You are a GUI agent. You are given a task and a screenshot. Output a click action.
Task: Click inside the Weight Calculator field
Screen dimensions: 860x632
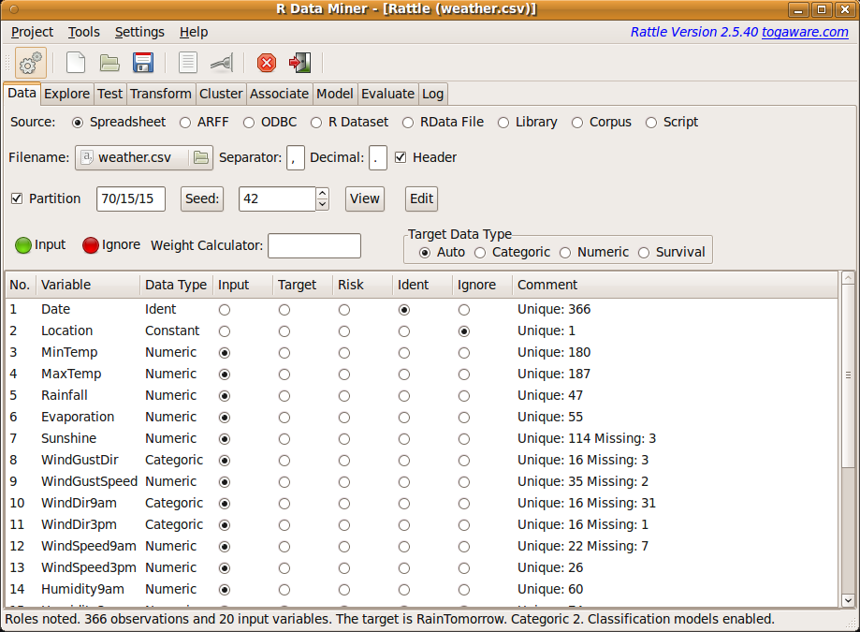point(313,245)
